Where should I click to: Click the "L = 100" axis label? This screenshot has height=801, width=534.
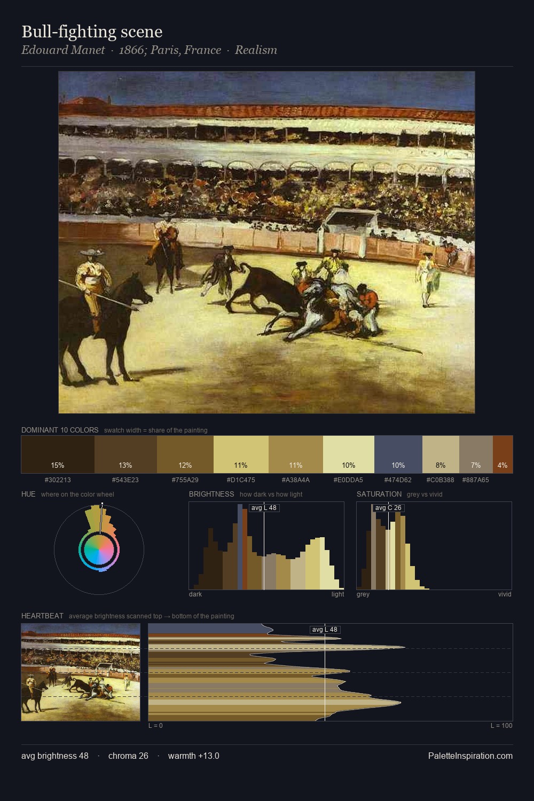(501, 726)
